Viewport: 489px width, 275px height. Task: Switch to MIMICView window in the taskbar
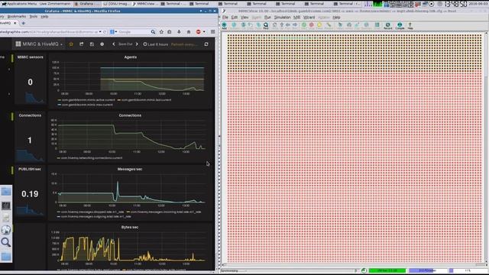145,4
